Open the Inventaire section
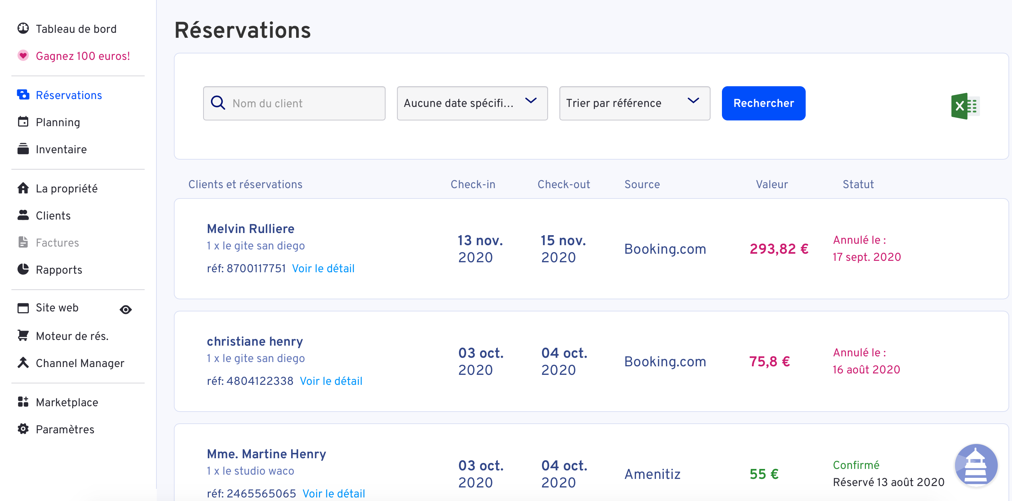Viewport: 1012px width, 501px height. 61,149
